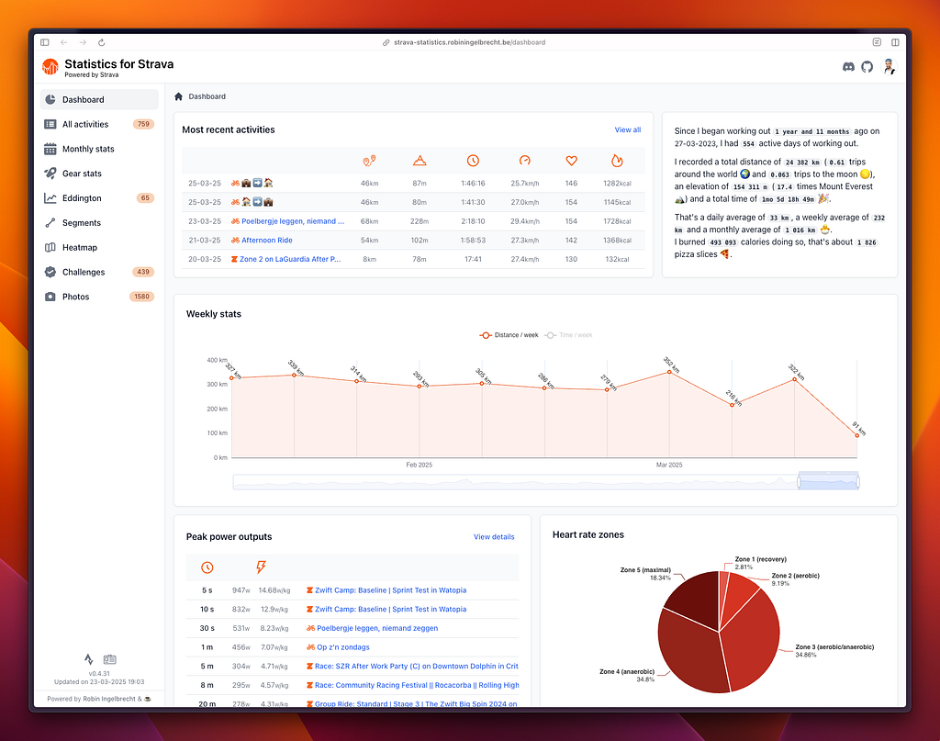Click the mountain elevation column icon
940x741 pixels.
[420, 160]
